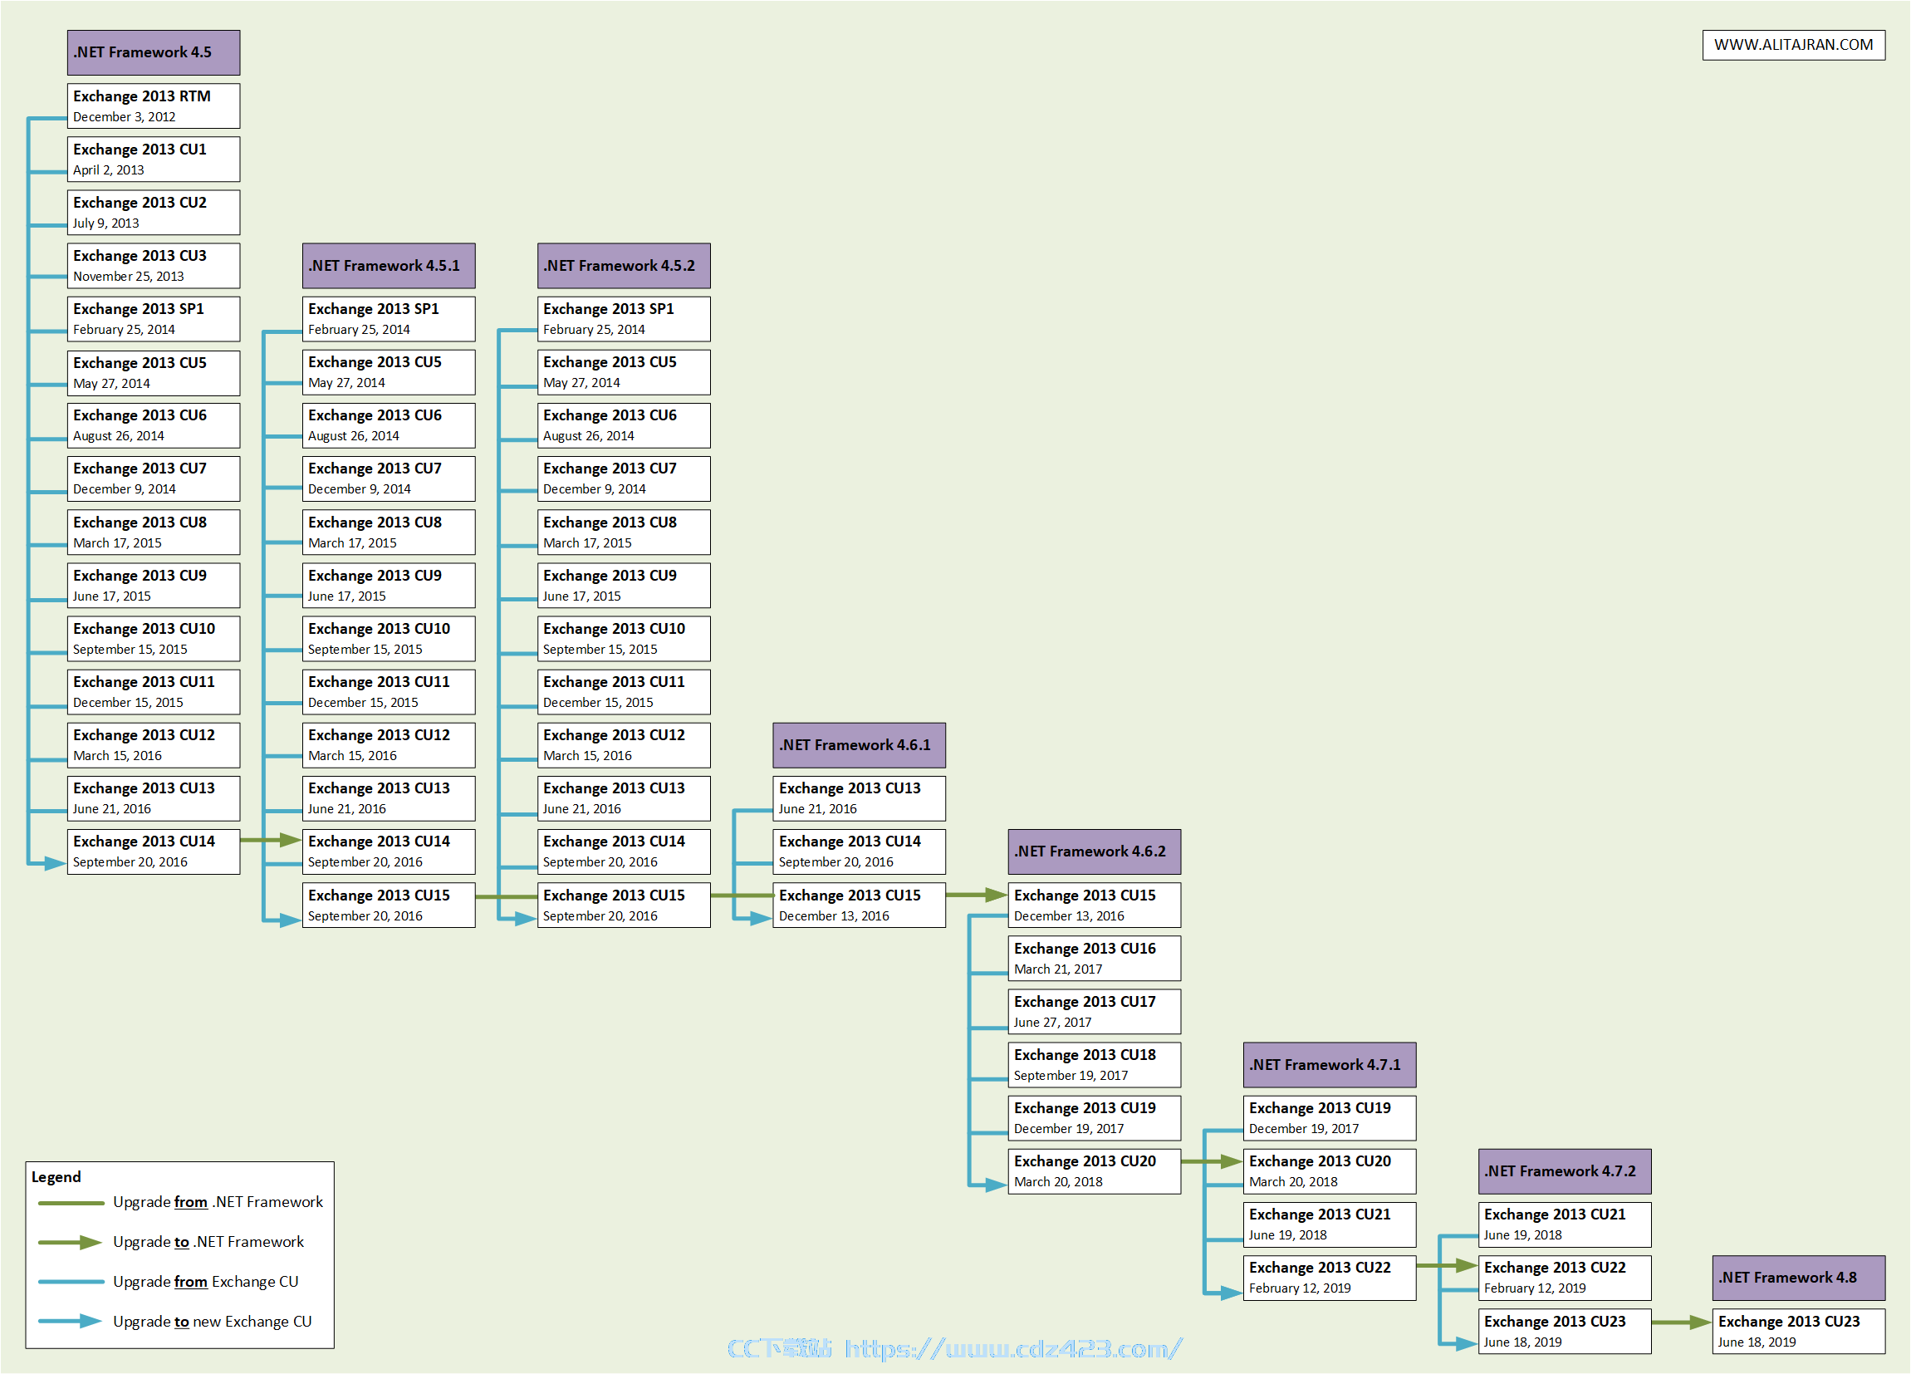
Task: Click Exchange 2013 CU18 September 19, 2017 box
Action: pyautogui.click(x=1094, y=1065)
